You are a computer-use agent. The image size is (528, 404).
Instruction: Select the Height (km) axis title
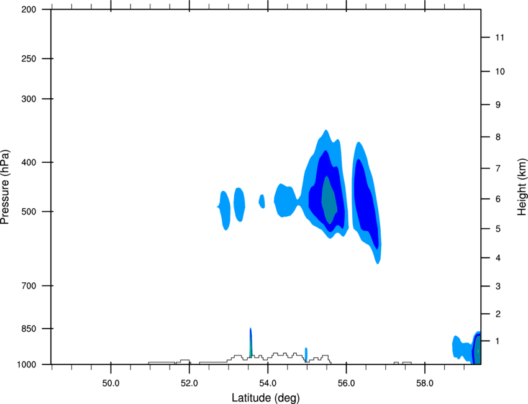point(522,187)
